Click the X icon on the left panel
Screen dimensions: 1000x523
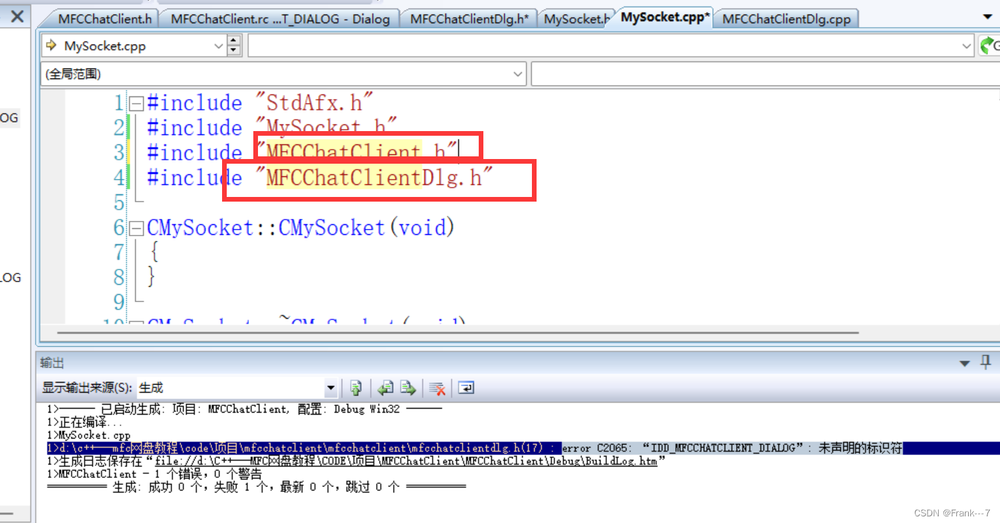pos(16,16)
